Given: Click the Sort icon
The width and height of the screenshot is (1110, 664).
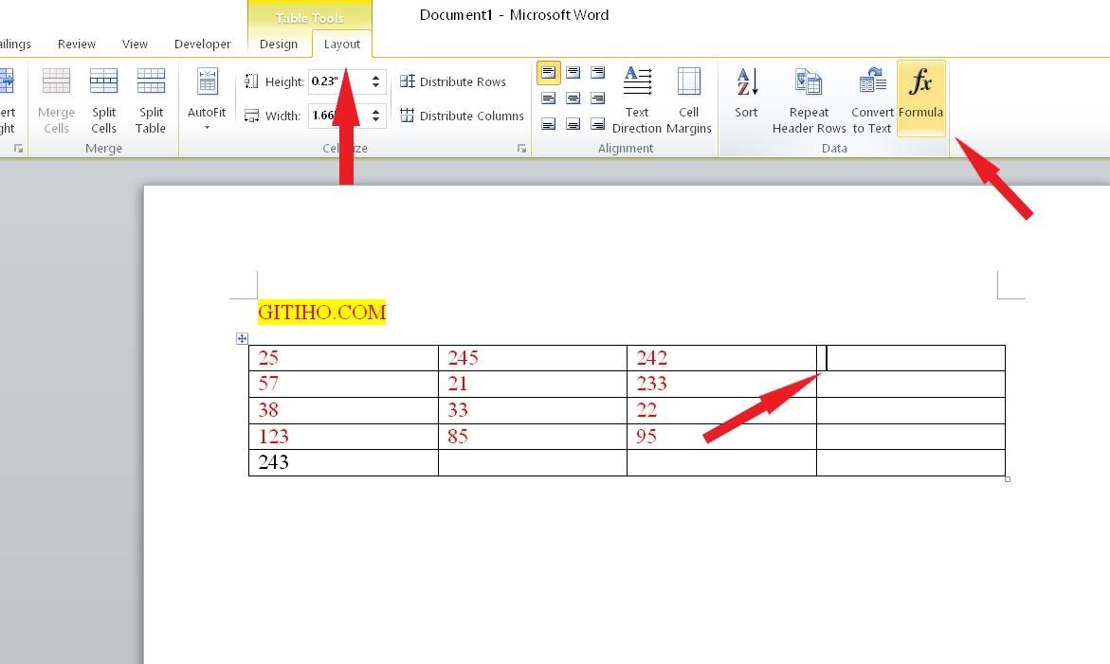Looking at the screenshot, I should coord(746,95).
